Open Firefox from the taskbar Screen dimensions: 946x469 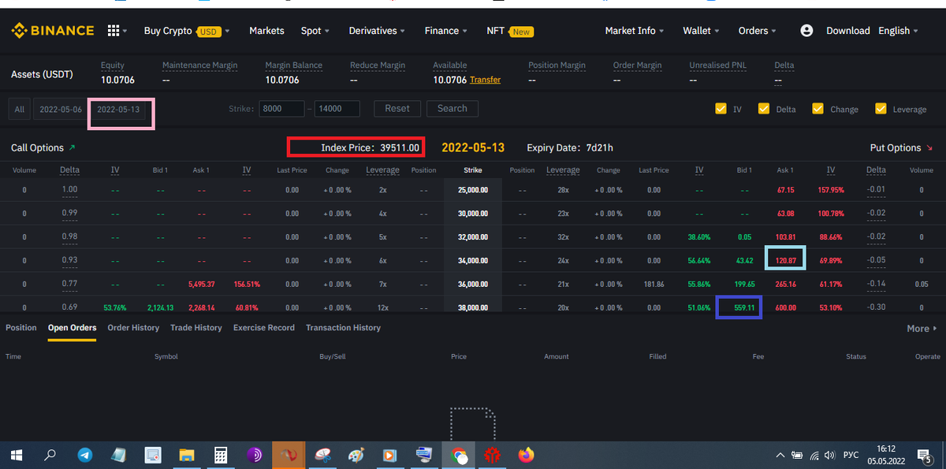[x=526, y=455]
